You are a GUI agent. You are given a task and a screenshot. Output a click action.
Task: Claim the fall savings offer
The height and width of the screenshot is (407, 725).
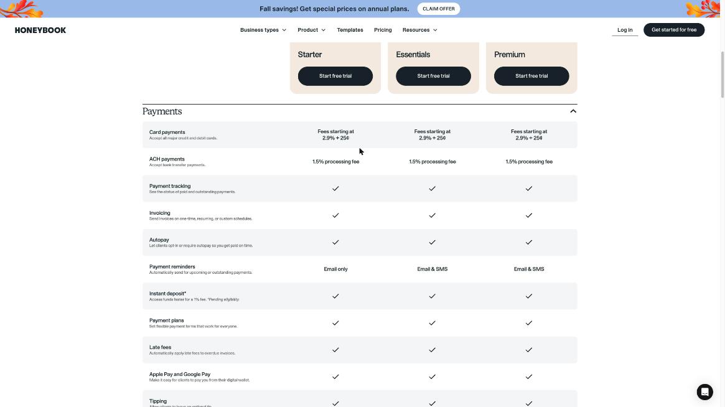438,9
